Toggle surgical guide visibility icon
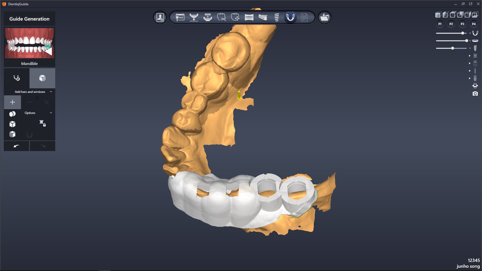The image size is (482, 271). [x=475, y=33]
